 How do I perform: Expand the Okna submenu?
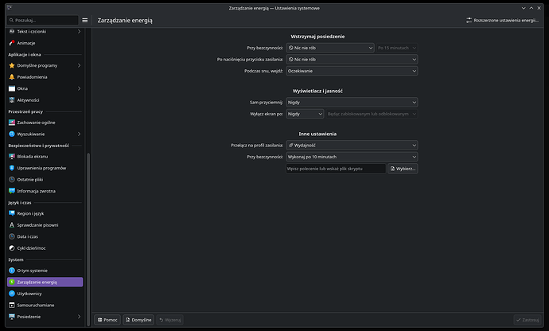pyautogui.click(x=79, y=88)
